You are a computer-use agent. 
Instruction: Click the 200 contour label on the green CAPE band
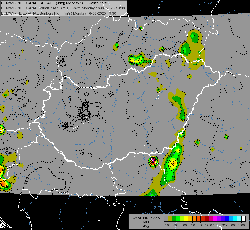pyautogui.click(x=169, y=156)
